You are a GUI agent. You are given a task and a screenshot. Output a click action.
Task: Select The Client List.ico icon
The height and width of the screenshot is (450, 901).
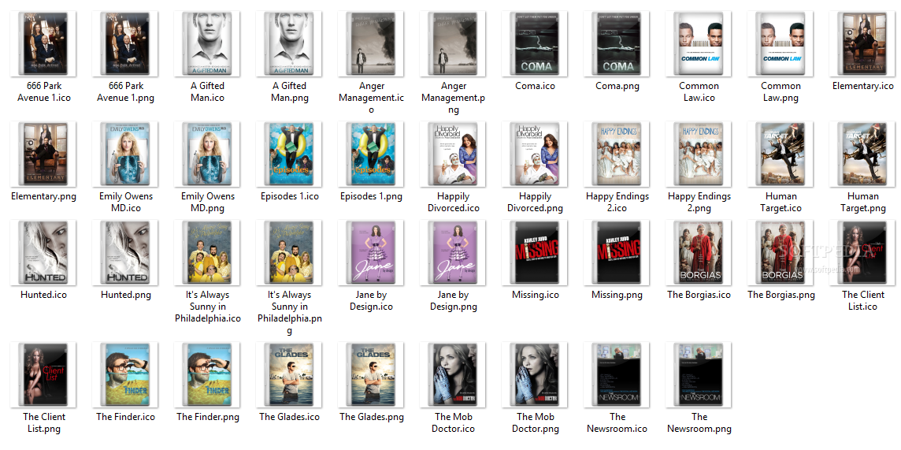pyautogui.click(x=862, y=253)
